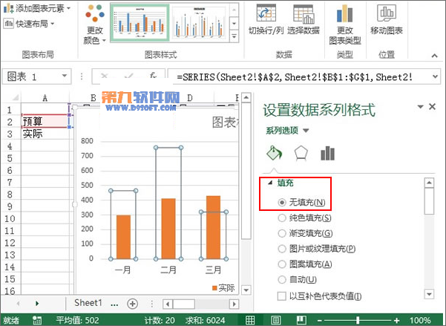
Task: Collapse the 填充 Fill section
Action: (271, 183)
